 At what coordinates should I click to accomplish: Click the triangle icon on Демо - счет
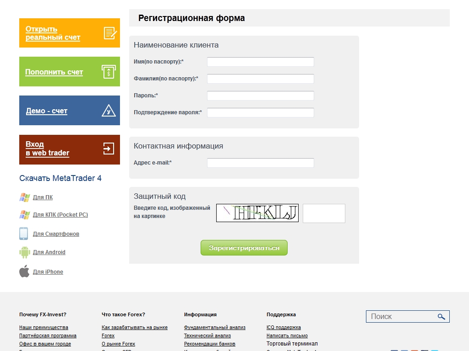(109, 111)
